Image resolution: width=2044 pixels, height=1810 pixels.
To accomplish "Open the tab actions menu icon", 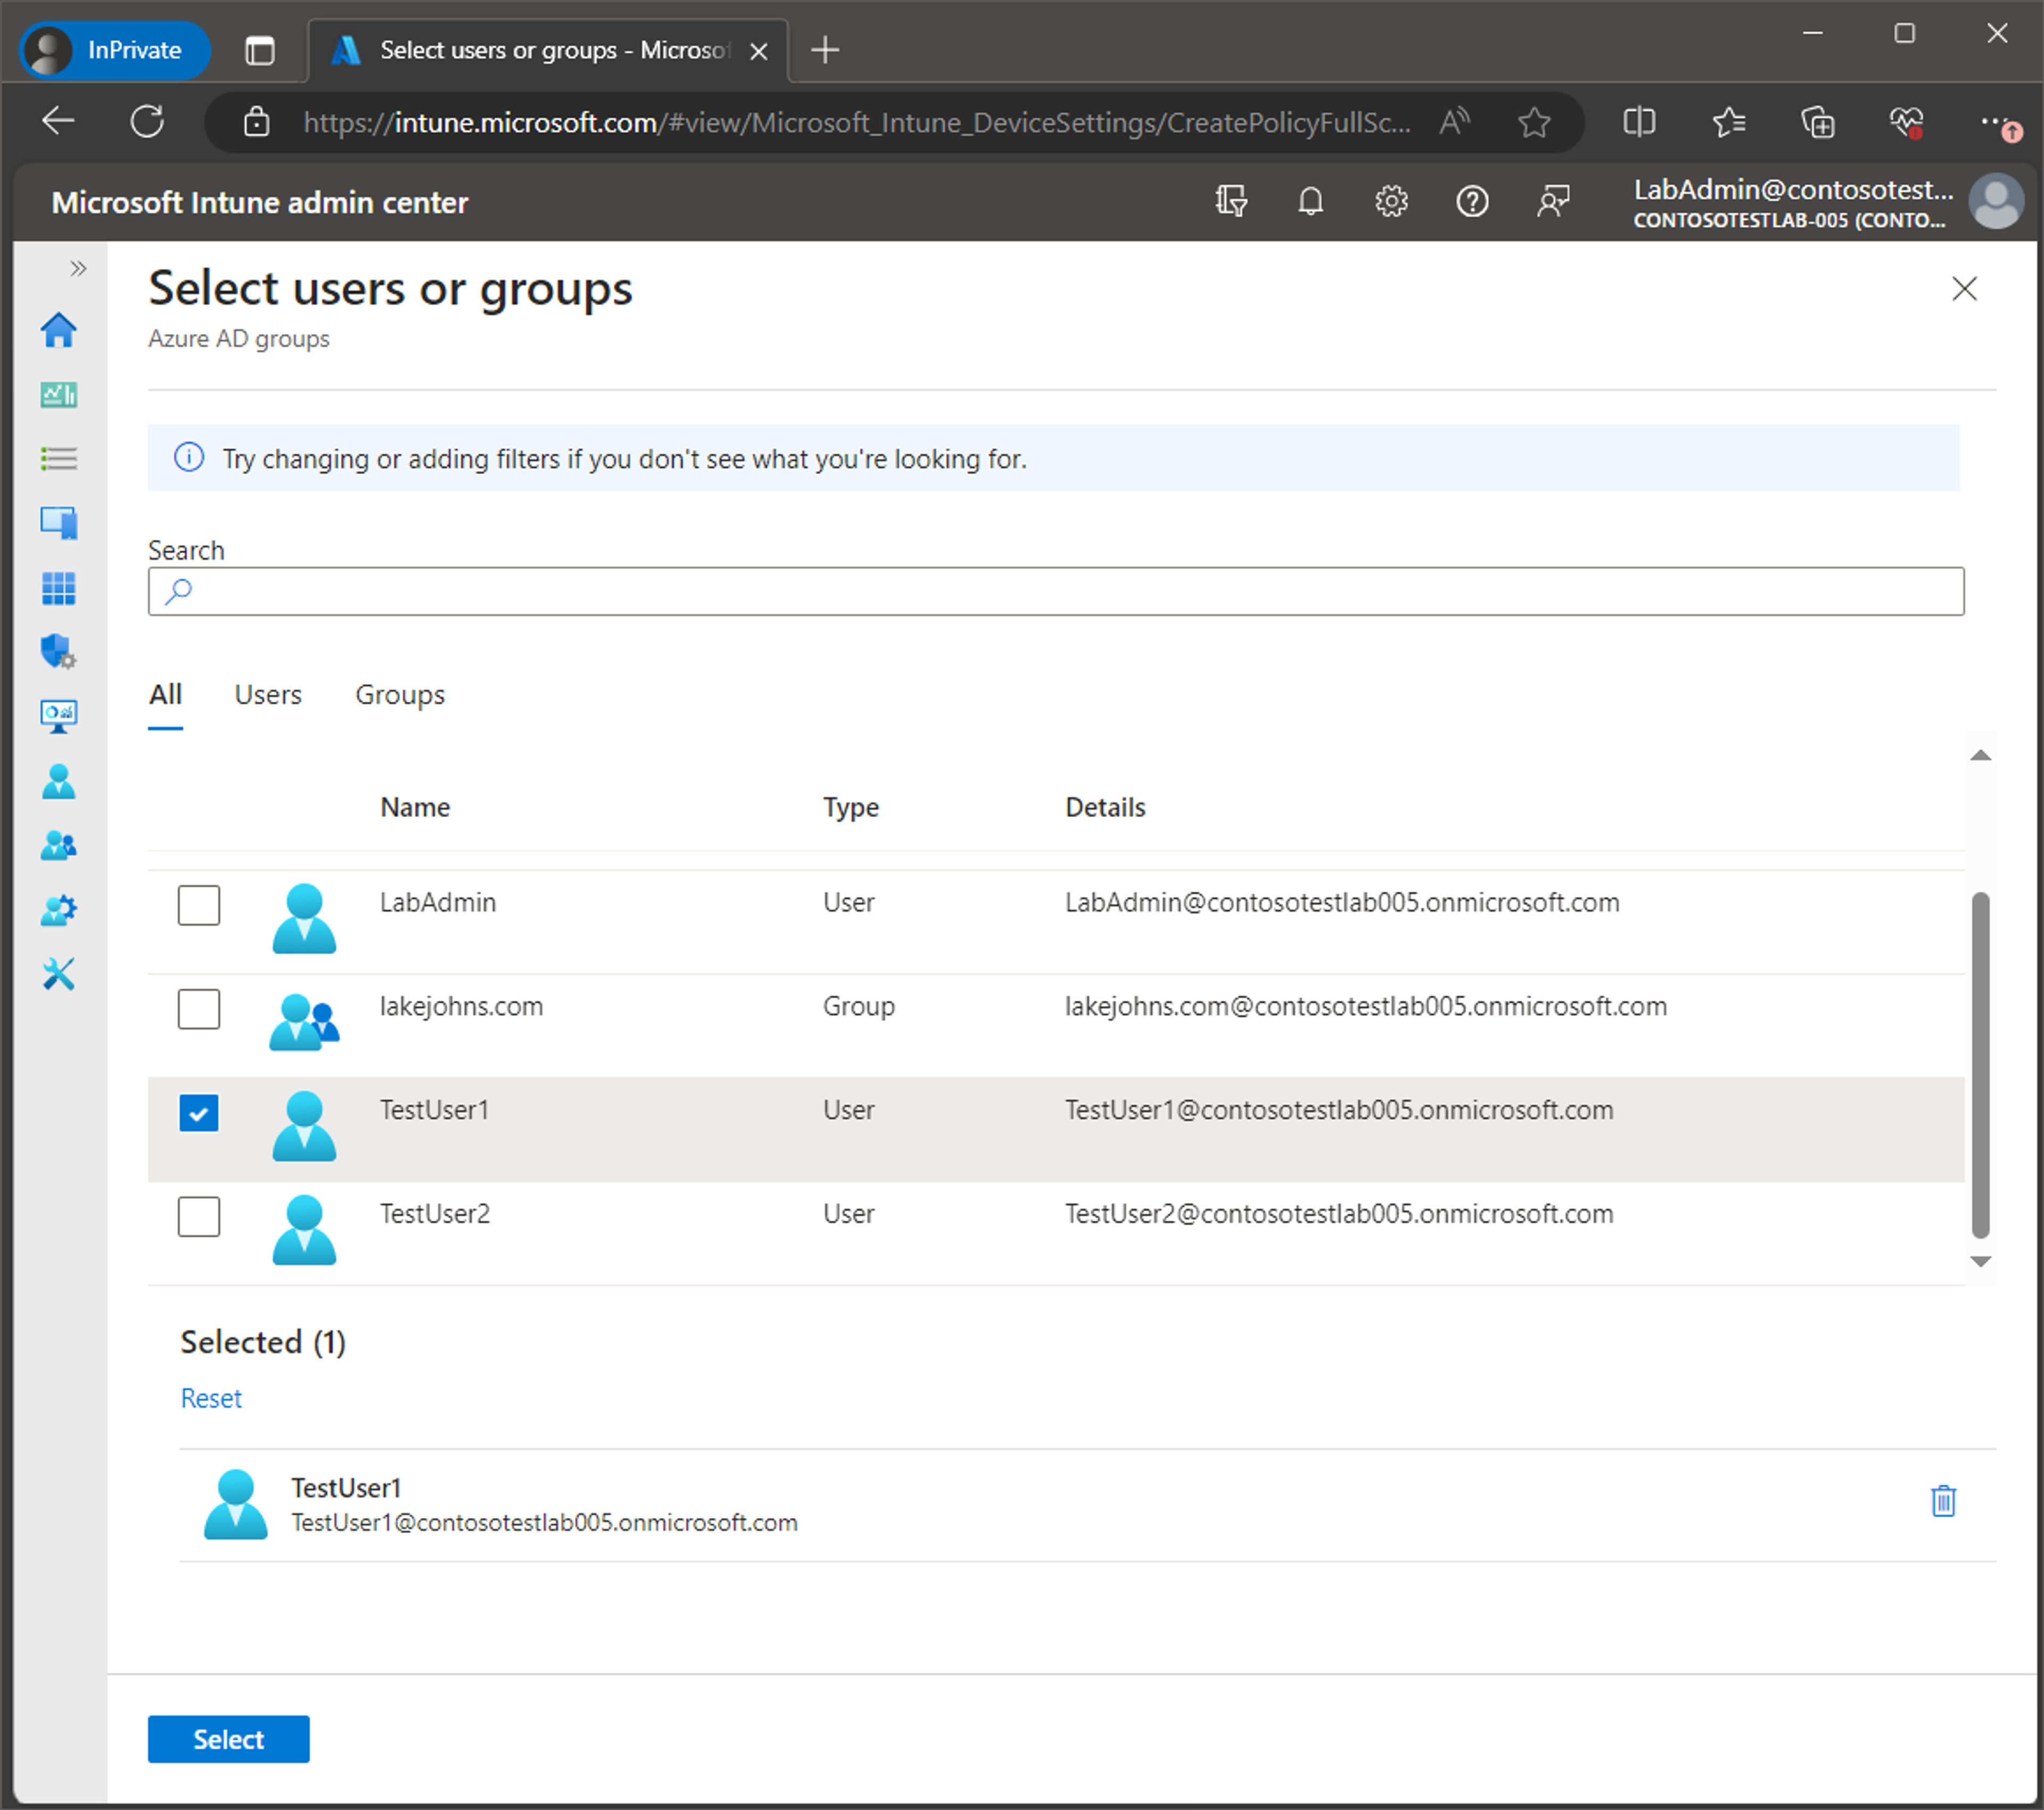I will tap(259, 50).
